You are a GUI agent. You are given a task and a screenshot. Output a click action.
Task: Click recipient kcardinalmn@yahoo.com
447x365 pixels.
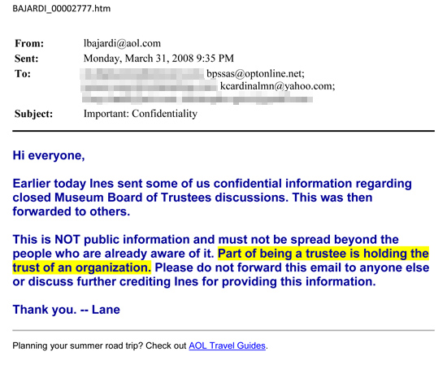click(x=278, y=86)
